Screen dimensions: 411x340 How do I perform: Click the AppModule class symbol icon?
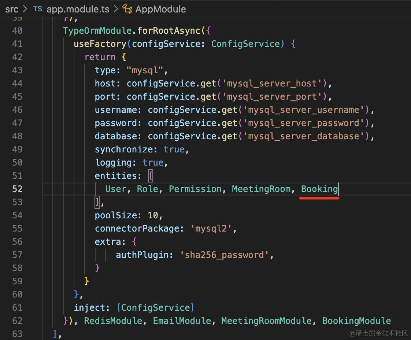click(127, 9)
